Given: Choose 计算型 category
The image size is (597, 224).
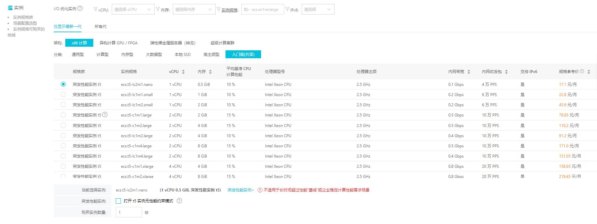Looking at the screenshot, I should coord(103,55).
